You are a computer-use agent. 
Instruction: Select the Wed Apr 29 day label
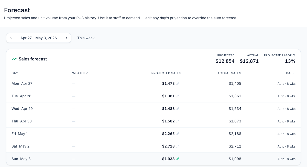pyautogui.click(x=22, y=109)
